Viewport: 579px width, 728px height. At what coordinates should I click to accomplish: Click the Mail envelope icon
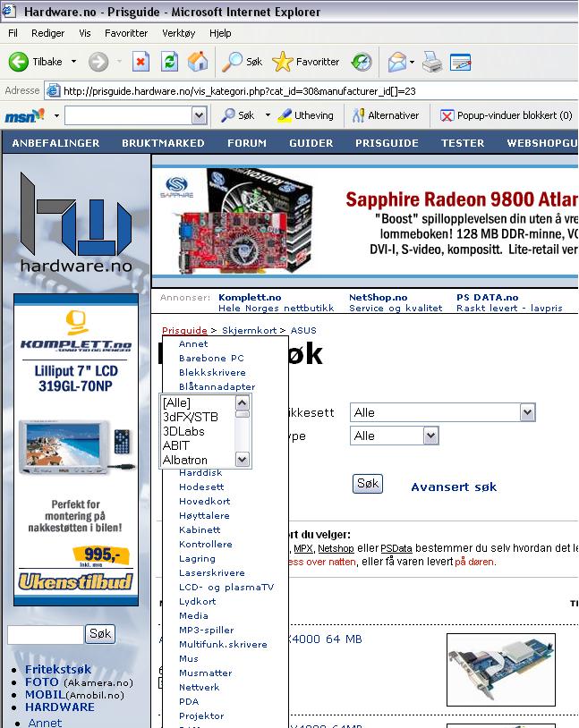pyautogui.click(x=396, y=62)
